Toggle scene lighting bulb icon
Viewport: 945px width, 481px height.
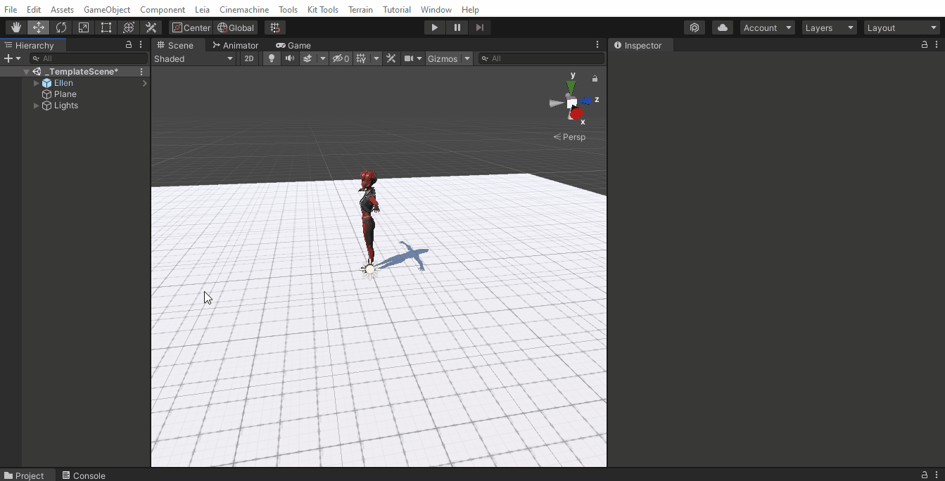point(272,58)
